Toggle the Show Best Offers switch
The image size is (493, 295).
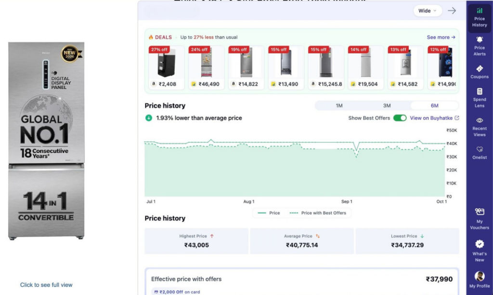pyautogui.click(x=400, y=118)
